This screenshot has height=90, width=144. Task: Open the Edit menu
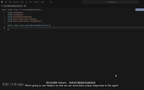10,2
